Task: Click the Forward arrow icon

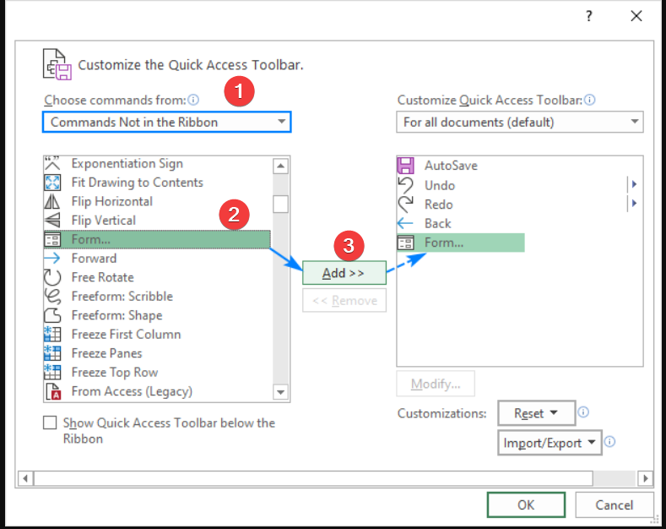Action: pyautogui.click(x=52, y=258)
